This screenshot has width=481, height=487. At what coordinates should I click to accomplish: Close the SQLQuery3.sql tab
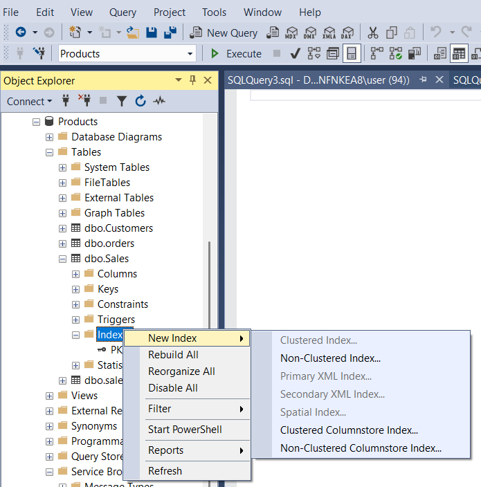pos(439,80)
